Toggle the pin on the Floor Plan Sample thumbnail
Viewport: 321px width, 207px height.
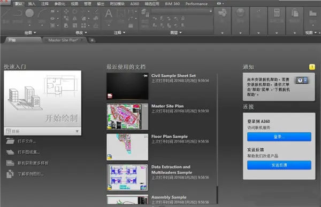[x=146, y=137]
